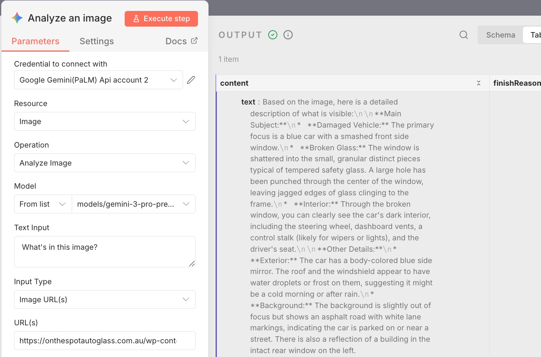541x357 pixels.
Task: Click the output info circle icon
Action: coord(288,35)
